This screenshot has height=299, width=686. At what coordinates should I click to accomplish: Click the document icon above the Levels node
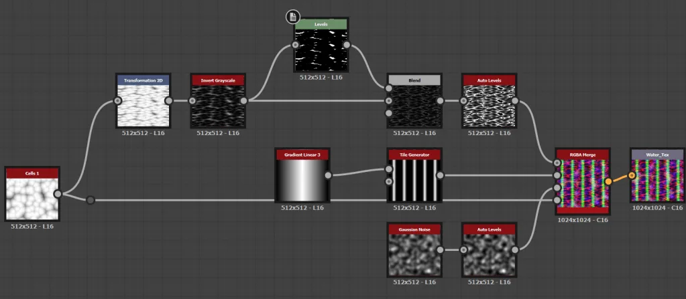292,17
